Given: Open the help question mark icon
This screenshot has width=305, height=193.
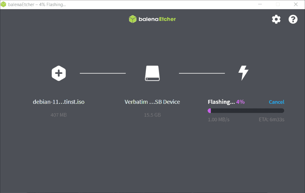Looking at the screenshot, I should (293, 19).
